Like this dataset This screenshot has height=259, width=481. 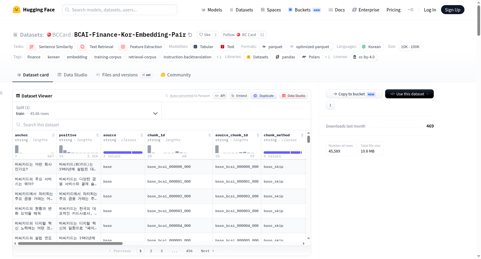205,35
